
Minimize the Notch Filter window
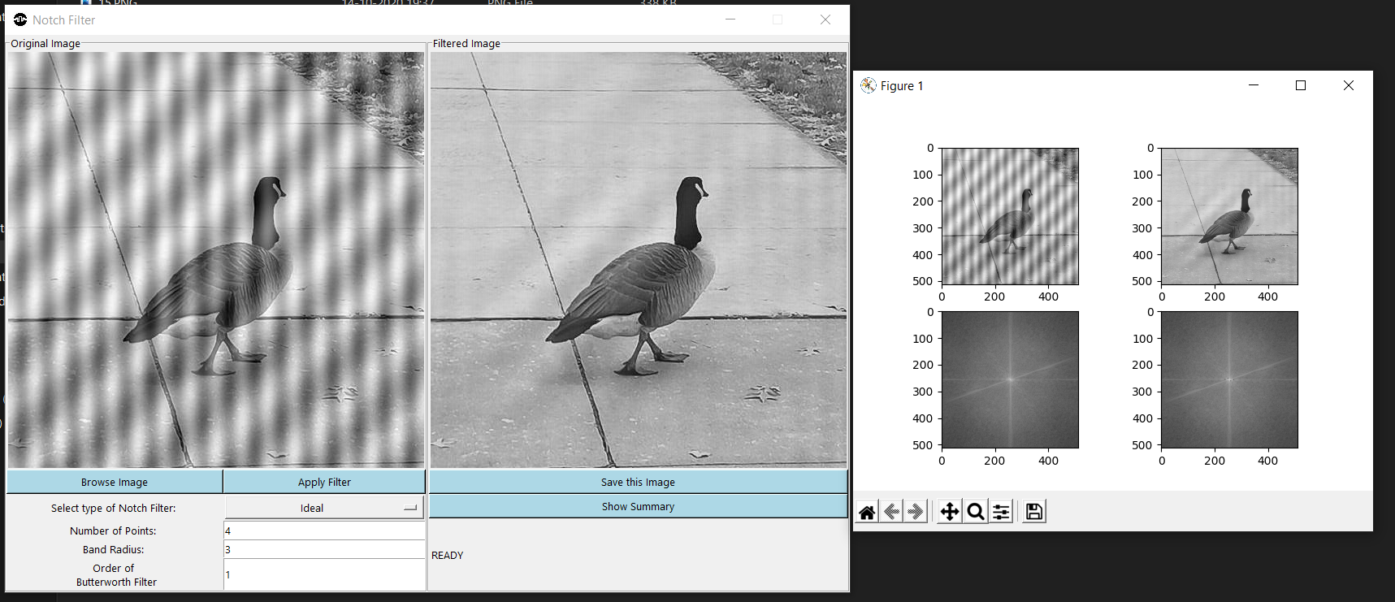(x=730, y=19)
